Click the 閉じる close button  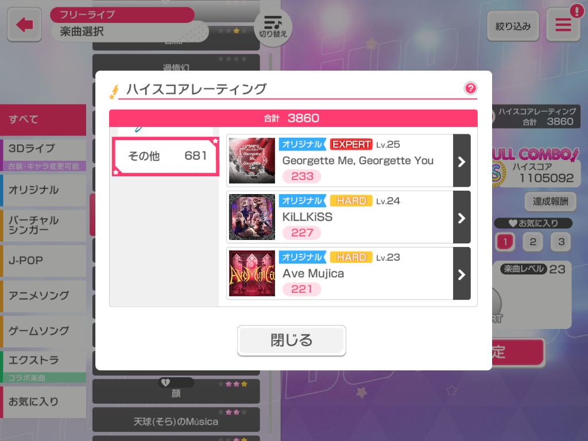pyautogui.click(x=291, y=341)
